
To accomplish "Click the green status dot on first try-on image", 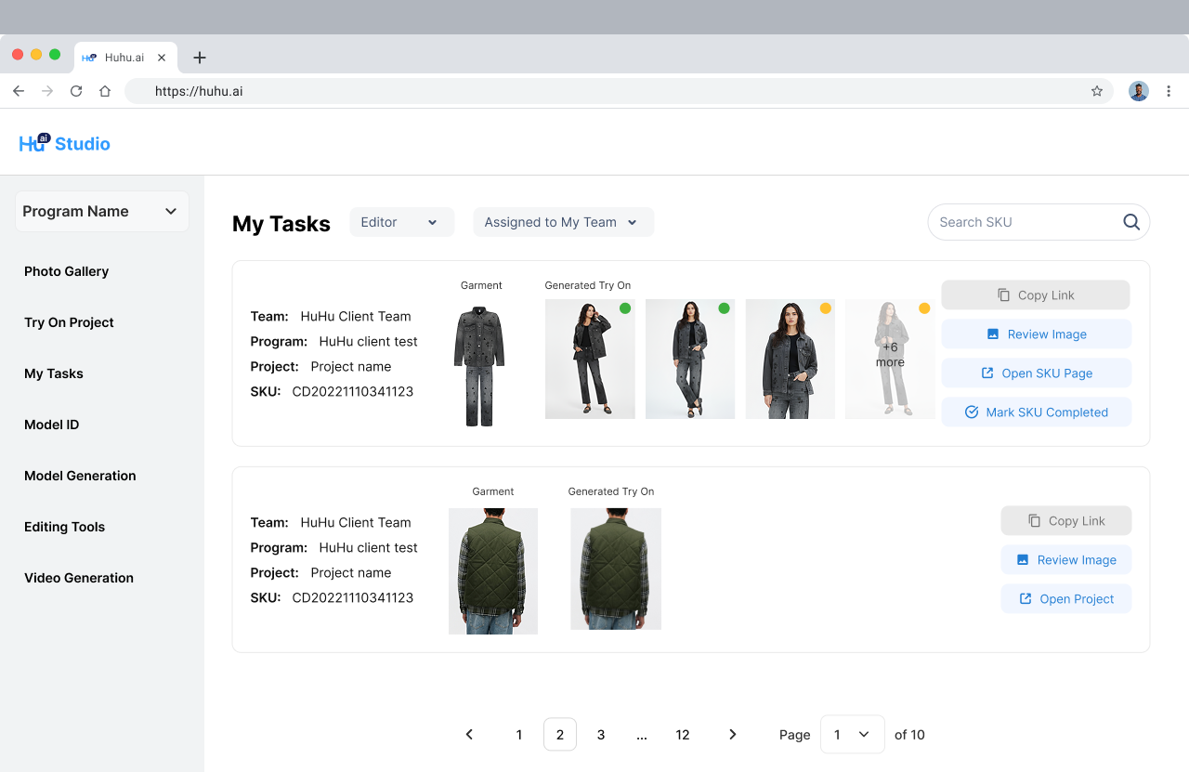I will point(625,307).
